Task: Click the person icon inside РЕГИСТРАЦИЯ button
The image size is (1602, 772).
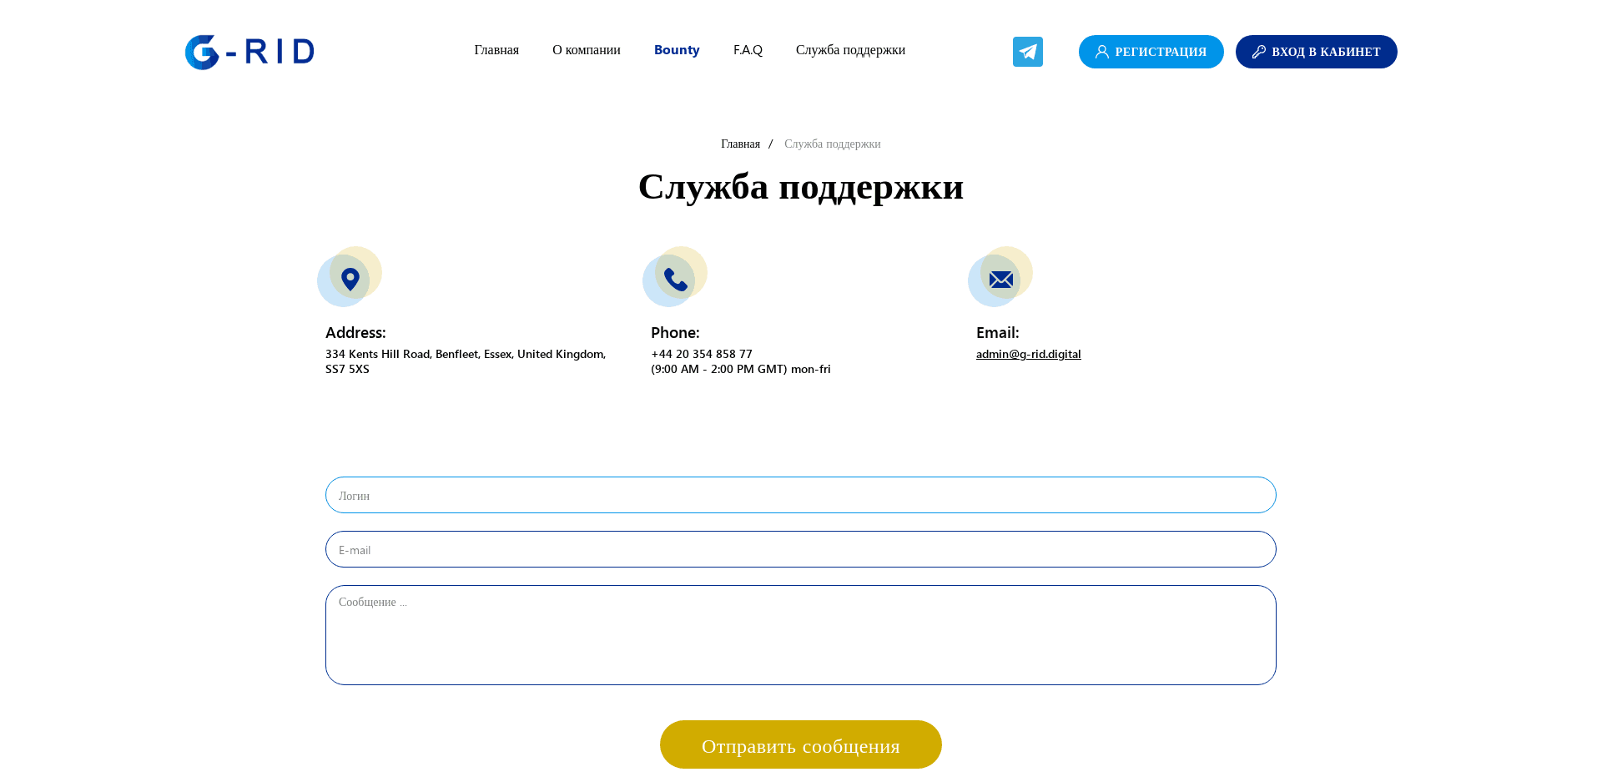Action: point(1101,51)
